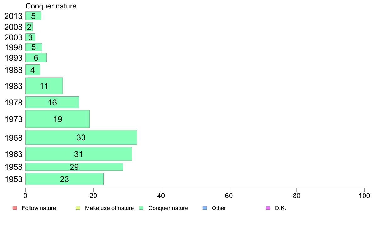Click the Conquer nature green legend swatch
The width and height of the screenshot is (373, 231).
click(141, 208)
